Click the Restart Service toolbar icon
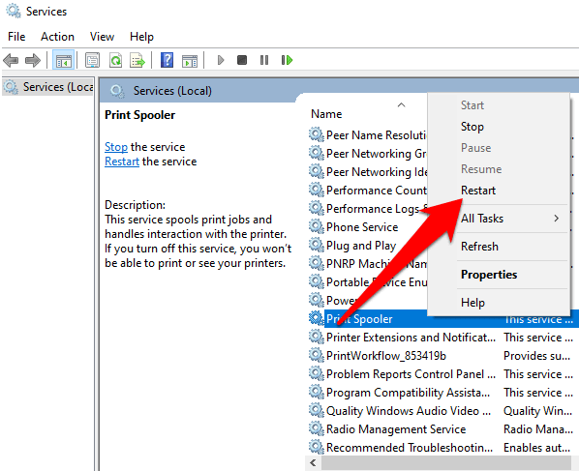 [x=287, y=60]
